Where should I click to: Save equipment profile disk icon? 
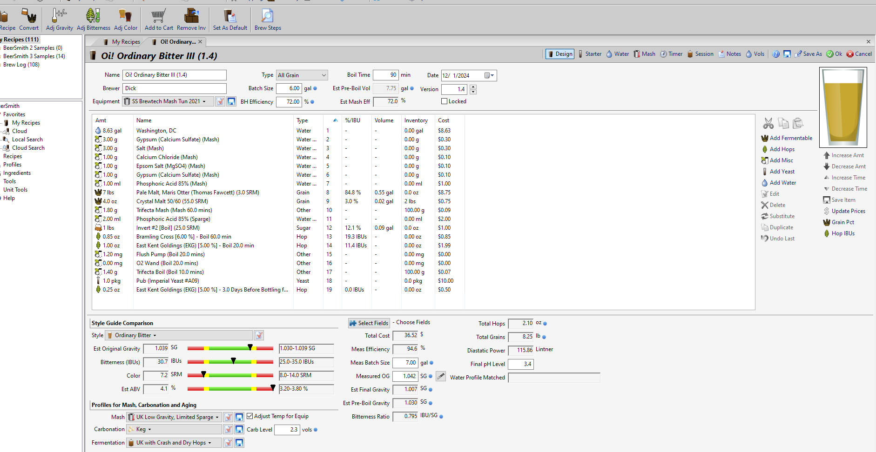pyautogui.click(x=231, y=101)
